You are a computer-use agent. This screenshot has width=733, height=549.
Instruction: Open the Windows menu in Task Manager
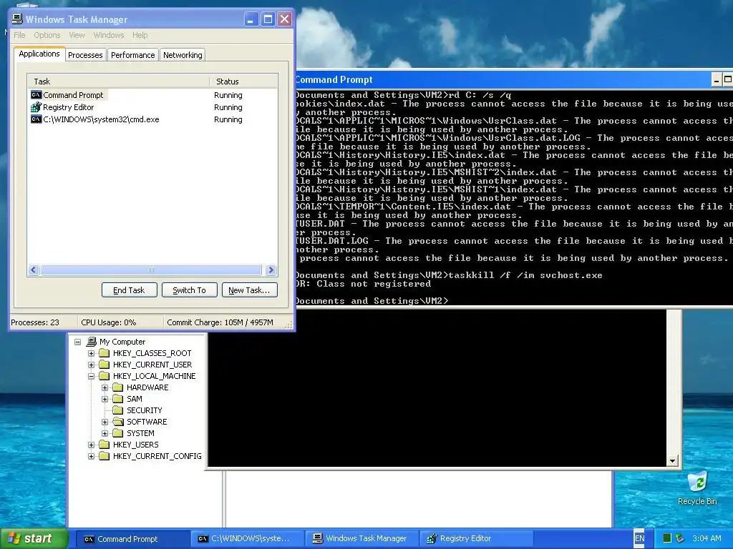coord(109,35)
